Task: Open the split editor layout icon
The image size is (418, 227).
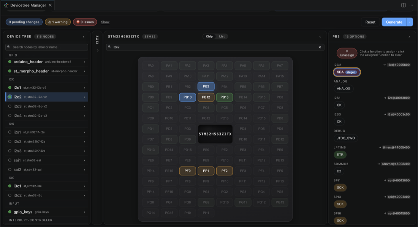Action: coord(403,5)
